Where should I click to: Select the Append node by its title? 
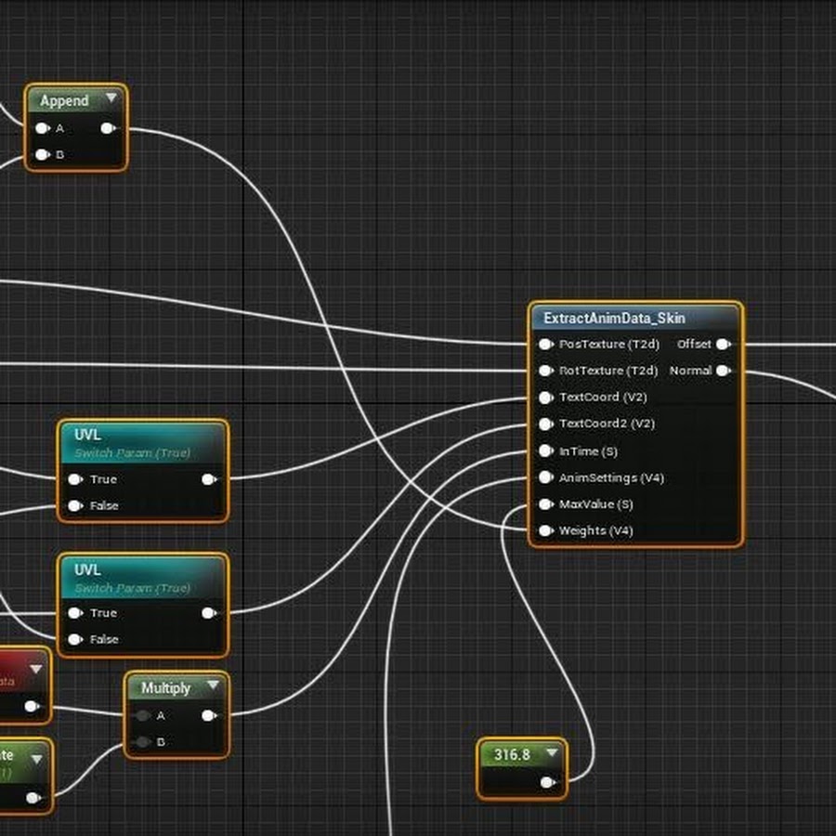64,100
